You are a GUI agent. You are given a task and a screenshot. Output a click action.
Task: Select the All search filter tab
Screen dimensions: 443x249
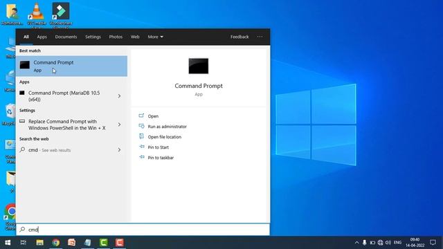[26, 37]
